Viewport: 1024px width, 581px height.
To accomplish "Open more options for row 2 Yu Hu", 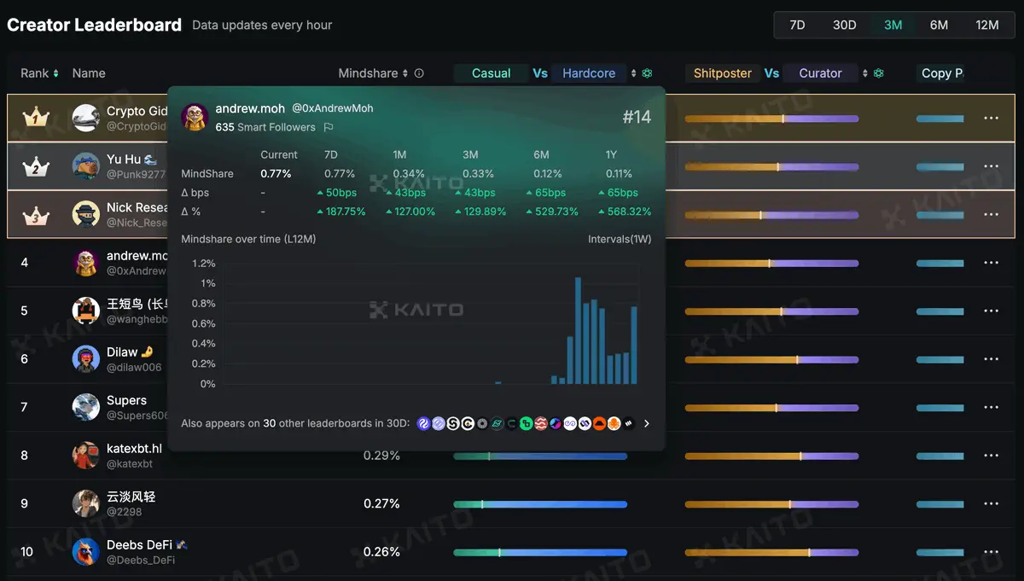I will click(x=991, y=166).
